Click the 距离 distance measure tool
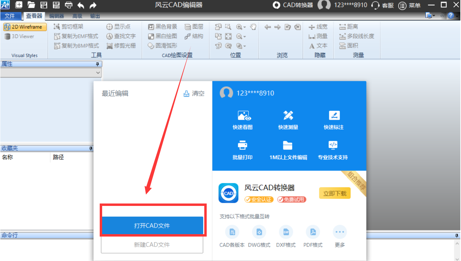 pyautogui.click(x=349, y=27)
